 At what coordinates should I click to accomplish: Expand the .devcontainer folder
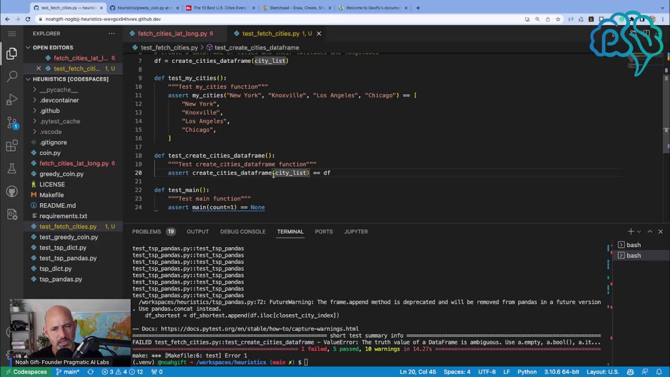[x=59, y=100]
